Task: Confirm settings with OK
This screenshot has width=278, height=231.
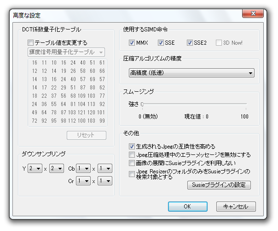Action: [188, 207]
